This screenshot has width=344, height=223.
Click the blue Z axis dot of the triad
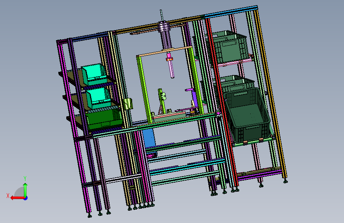coord(26,198)
